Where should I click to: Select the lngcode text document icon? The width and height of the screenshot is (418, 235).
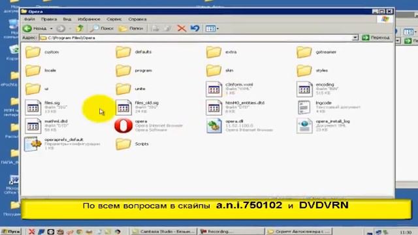[x=304, y=107]
